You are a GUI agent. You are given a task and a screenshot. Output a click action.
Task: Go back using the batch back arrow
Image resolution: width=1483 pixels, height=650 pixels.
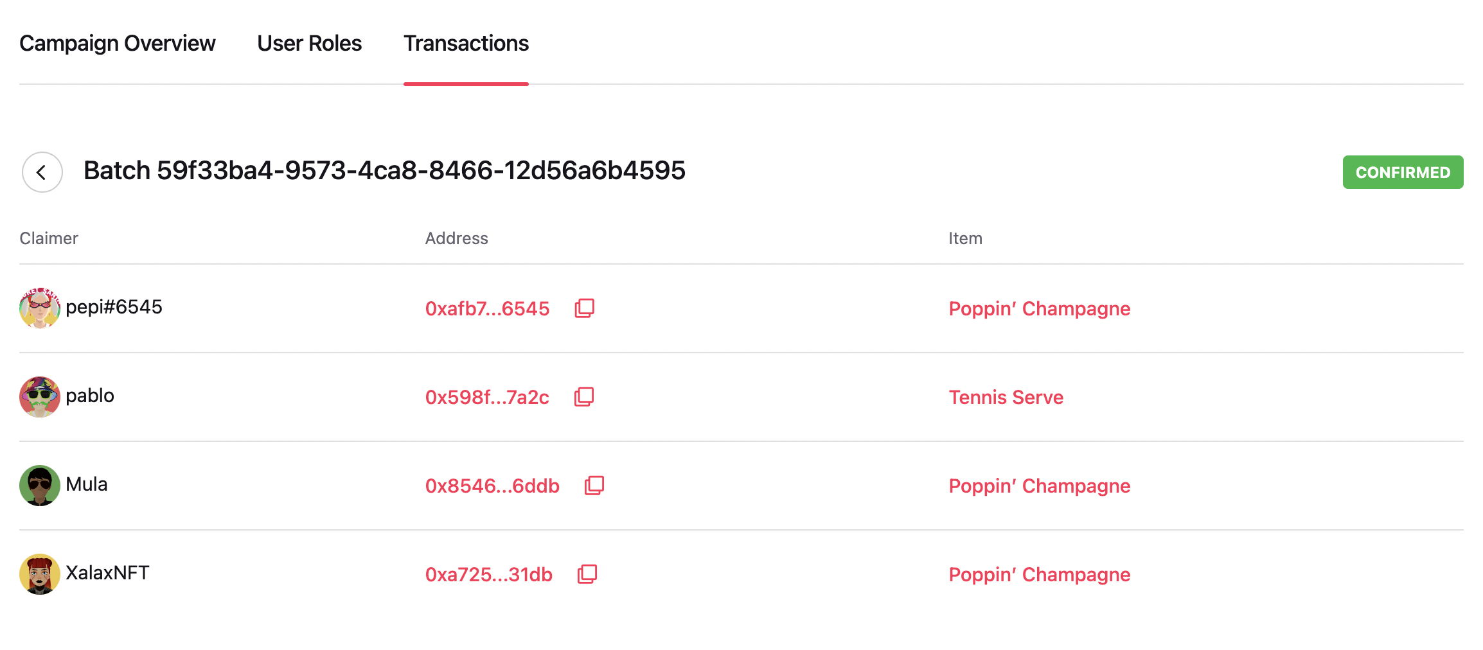[x=41, y=172]
